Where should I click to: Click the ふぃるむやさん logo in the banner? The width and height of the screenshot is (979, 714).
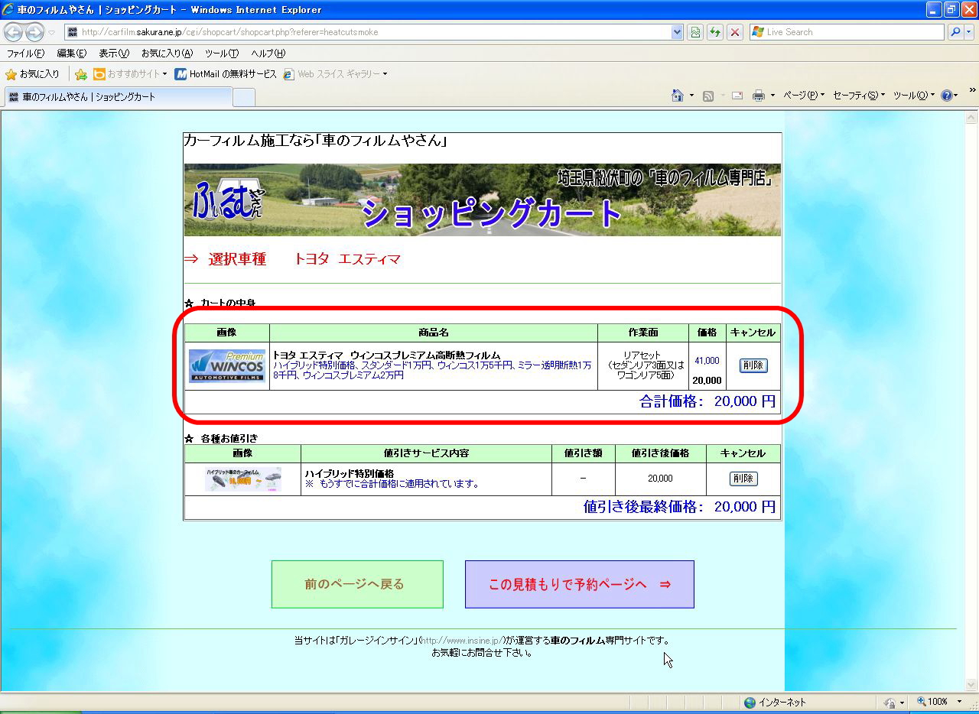coord(227,201)
